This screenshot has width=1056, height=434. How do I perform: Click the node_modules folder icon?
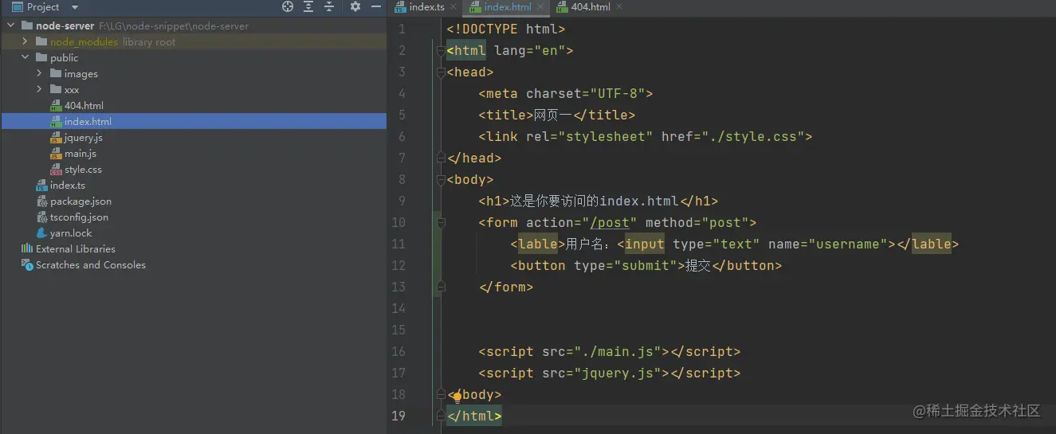[x=41, y=41]
